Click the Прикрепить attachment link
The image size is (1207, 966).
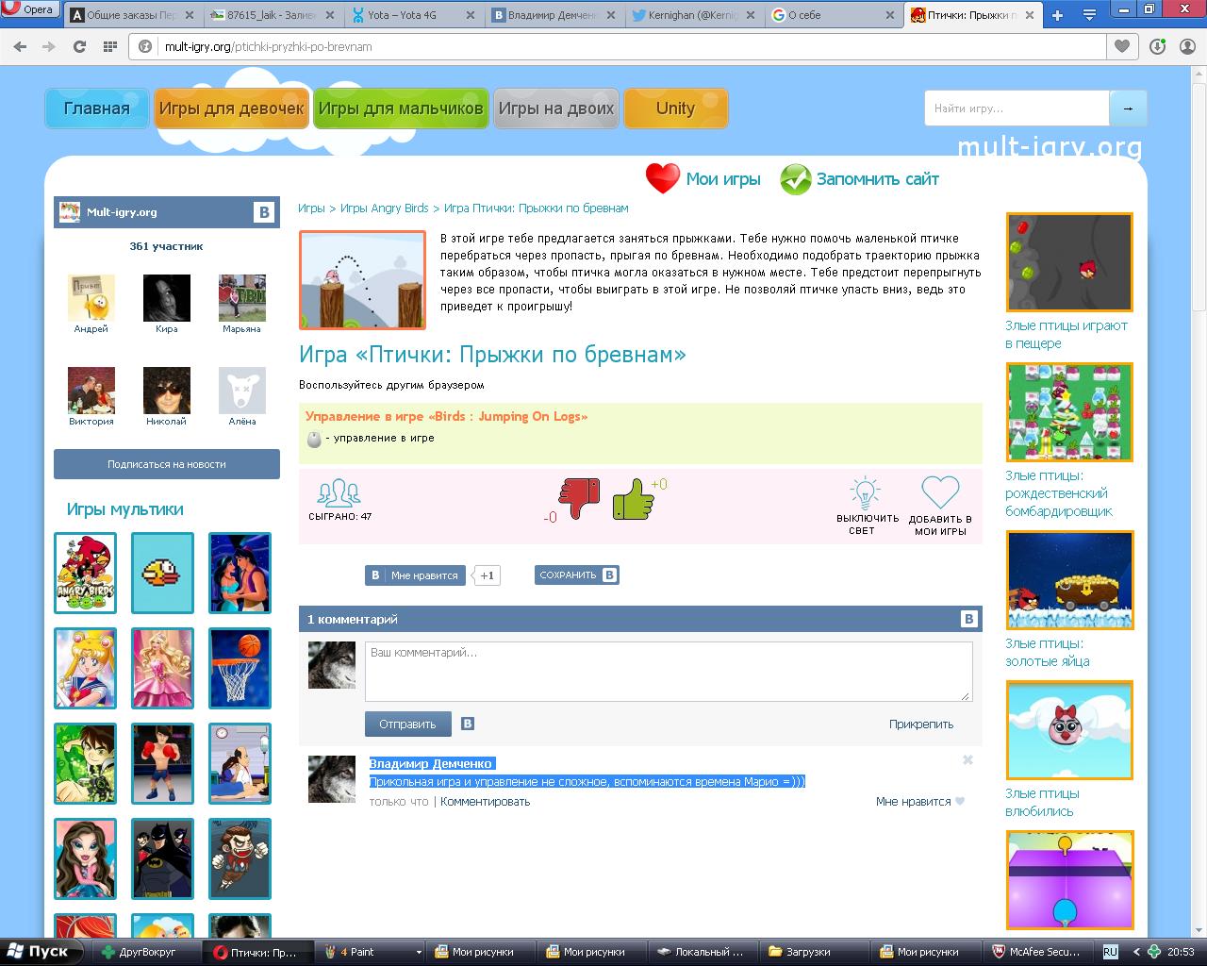(921, 724)
